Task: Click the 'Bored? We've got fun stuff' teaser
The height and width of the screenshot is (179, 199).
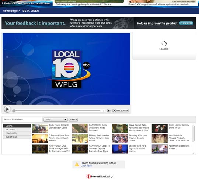Action: [x=159, y=4]
